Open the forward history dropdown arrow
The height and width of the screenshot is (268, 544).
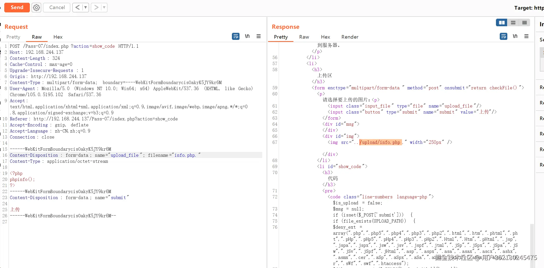[104, 8]
